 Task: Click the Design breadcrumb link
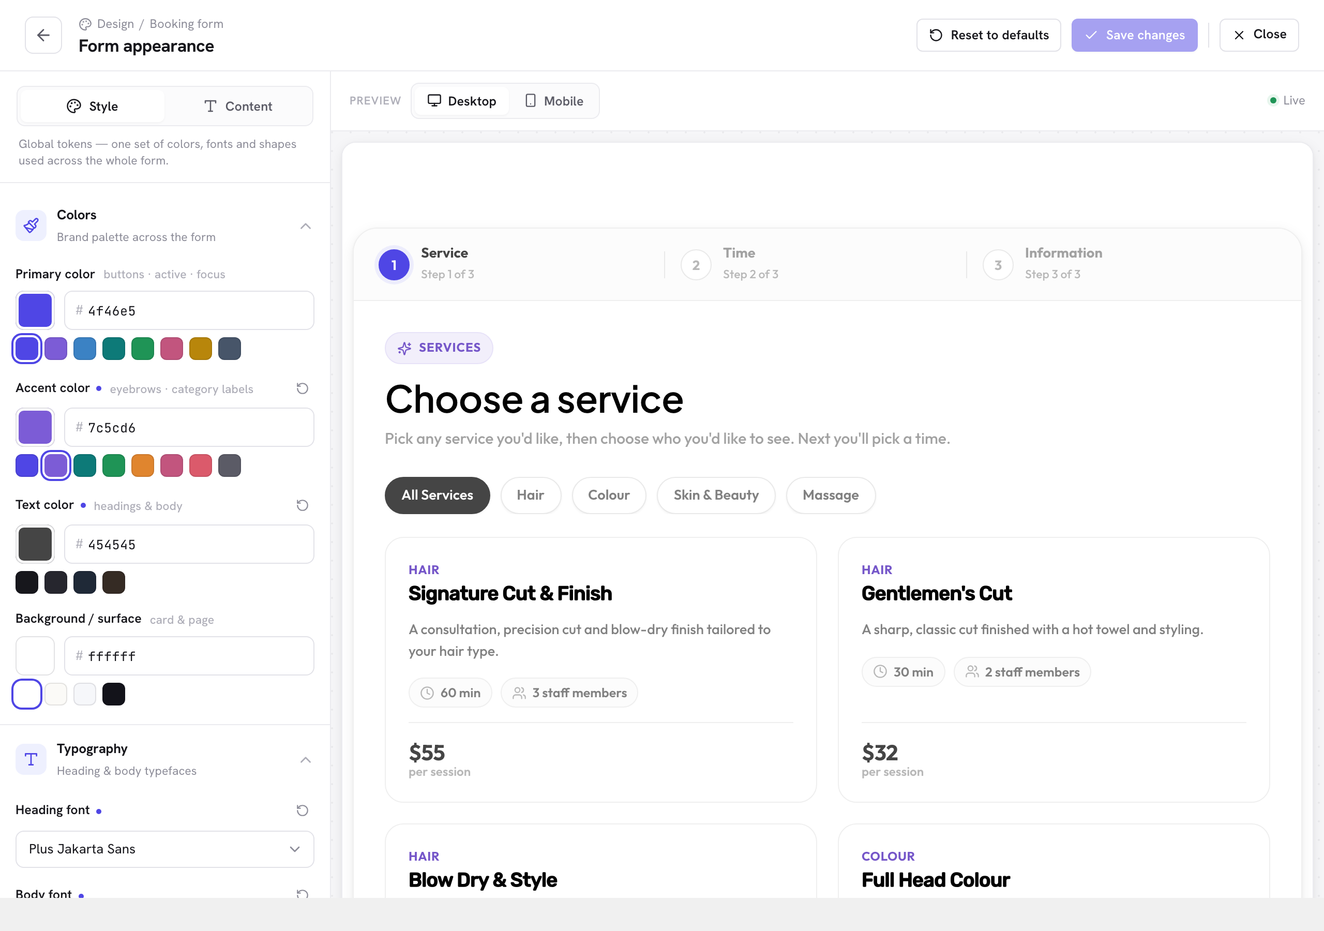(115, 24)
